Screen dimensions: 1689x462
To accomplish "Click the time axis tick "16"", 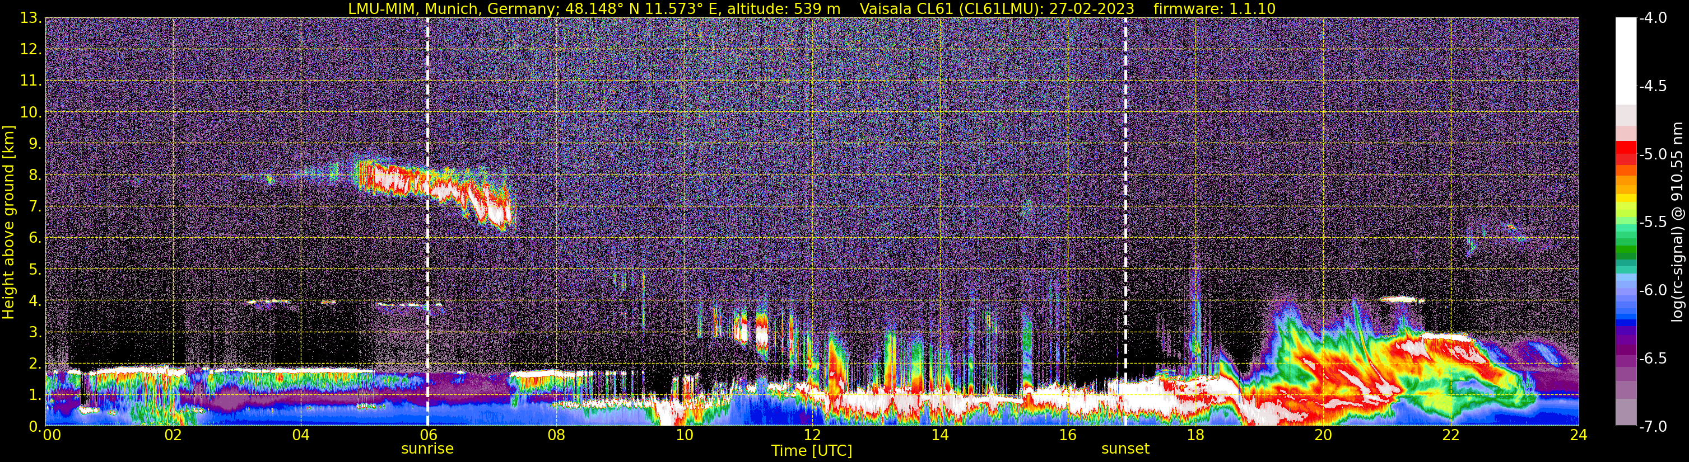I will 1067,435.
